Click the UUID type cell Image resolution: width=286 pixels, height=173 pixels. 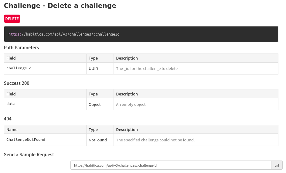coord(93,68)
